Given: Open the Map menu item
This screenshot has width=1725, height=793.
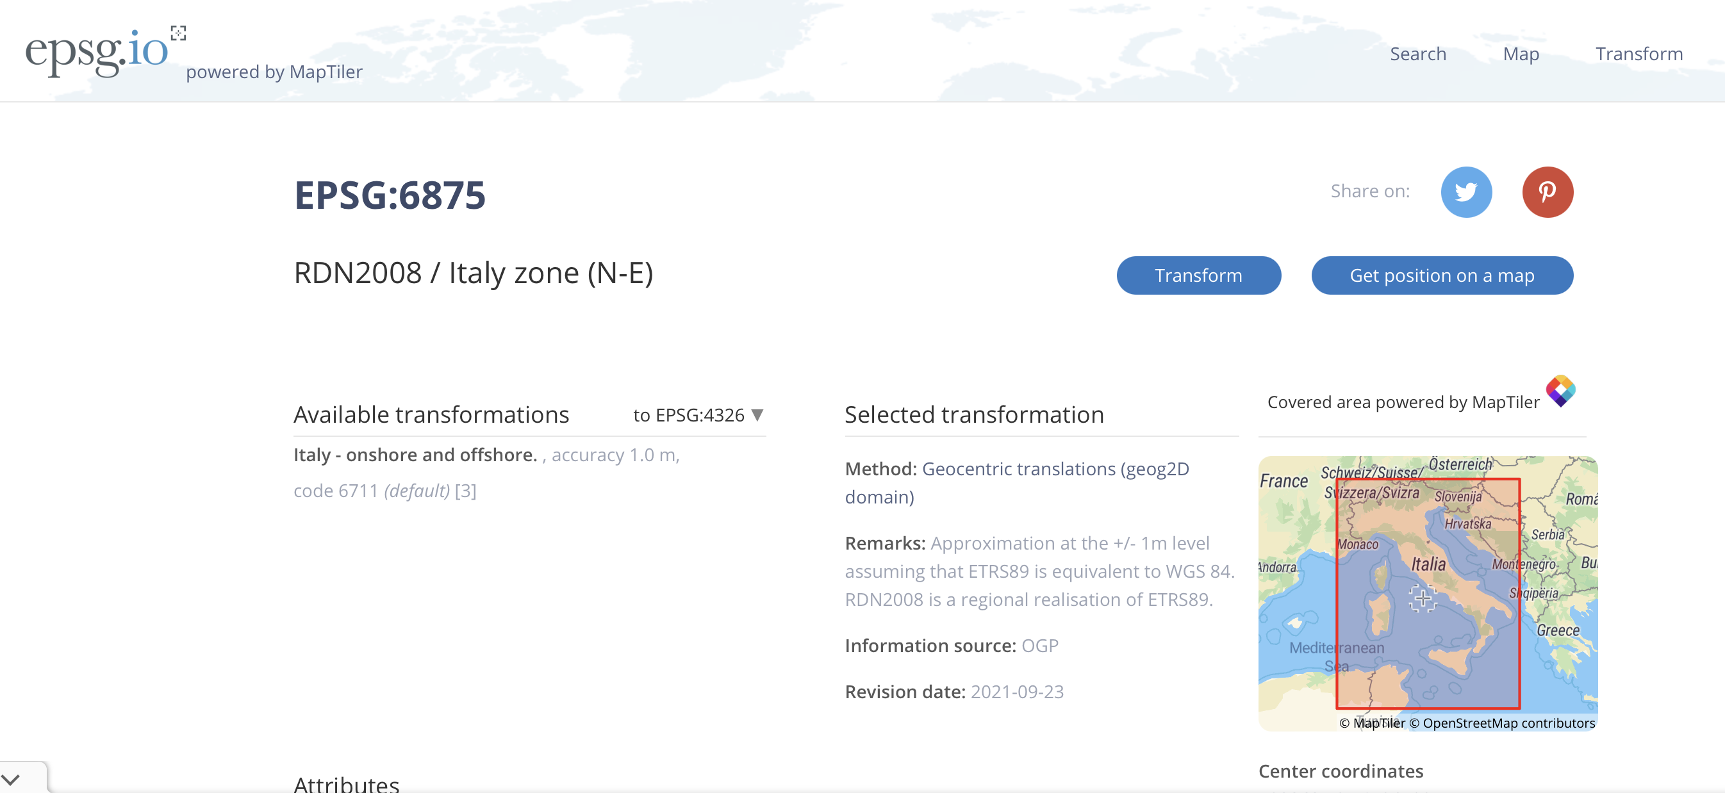Looking at the screenshot, I should pos(1521,54).
